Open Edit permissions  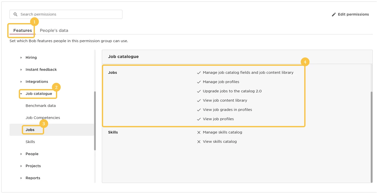pyautogui.click(x=350, y=14)
